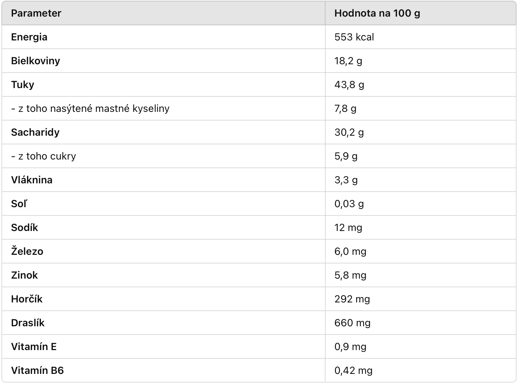Image resolution: width=518 pixels, height=384 pixels.
Task: Click the 553 kcal value
Action: [x=354, y=37]
